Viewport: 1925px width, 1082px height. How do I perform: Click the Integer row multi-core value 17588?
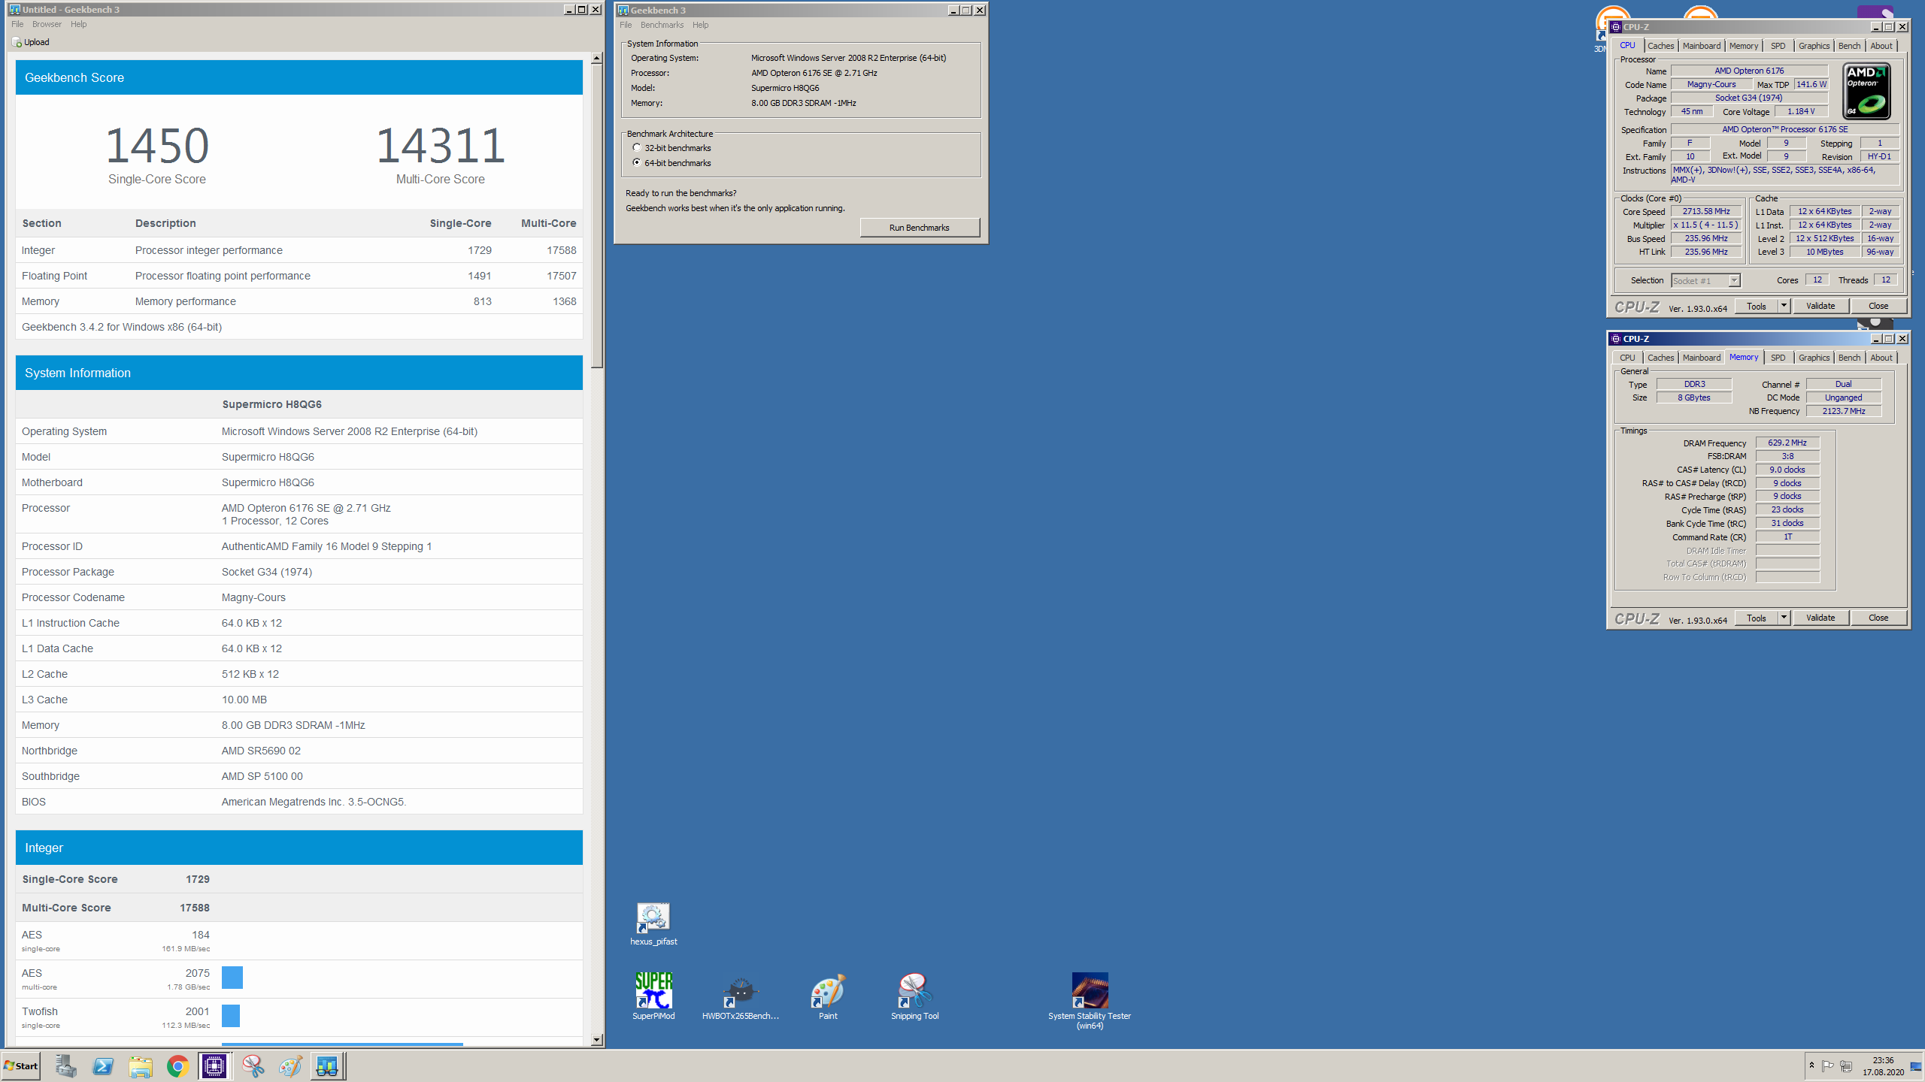click(x=561, y=250)
